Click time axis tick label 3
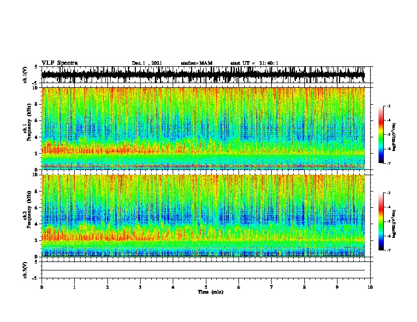Image resolution: width=417 pixels, height=322 pixels. [140, 287]
